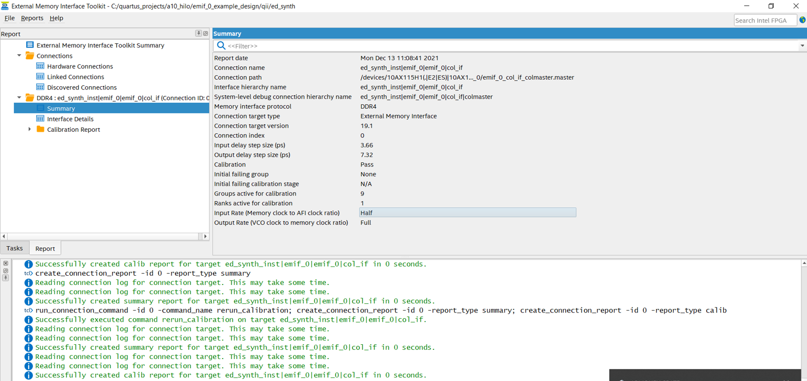The width and height of the screenshot is (807, 381).
Task: Open External Memory Interface Toolkit Summary
Action: (100, 45)
